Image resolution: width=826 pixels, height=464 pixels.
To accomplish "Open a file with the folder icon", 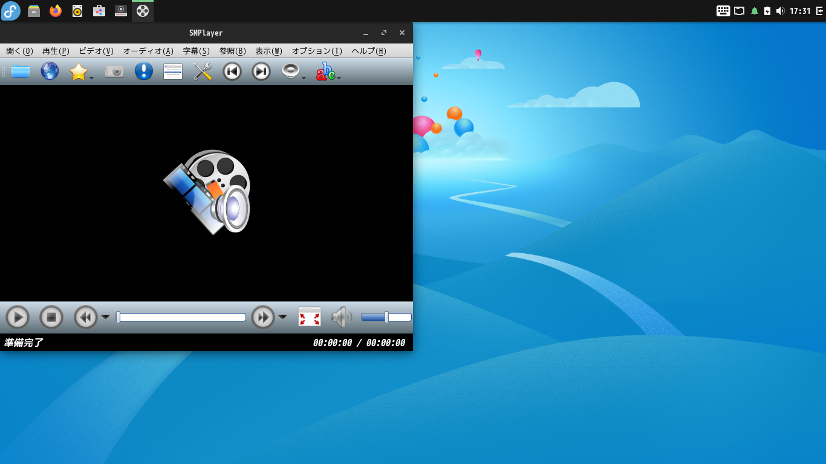I will click(x=21, y=71).
